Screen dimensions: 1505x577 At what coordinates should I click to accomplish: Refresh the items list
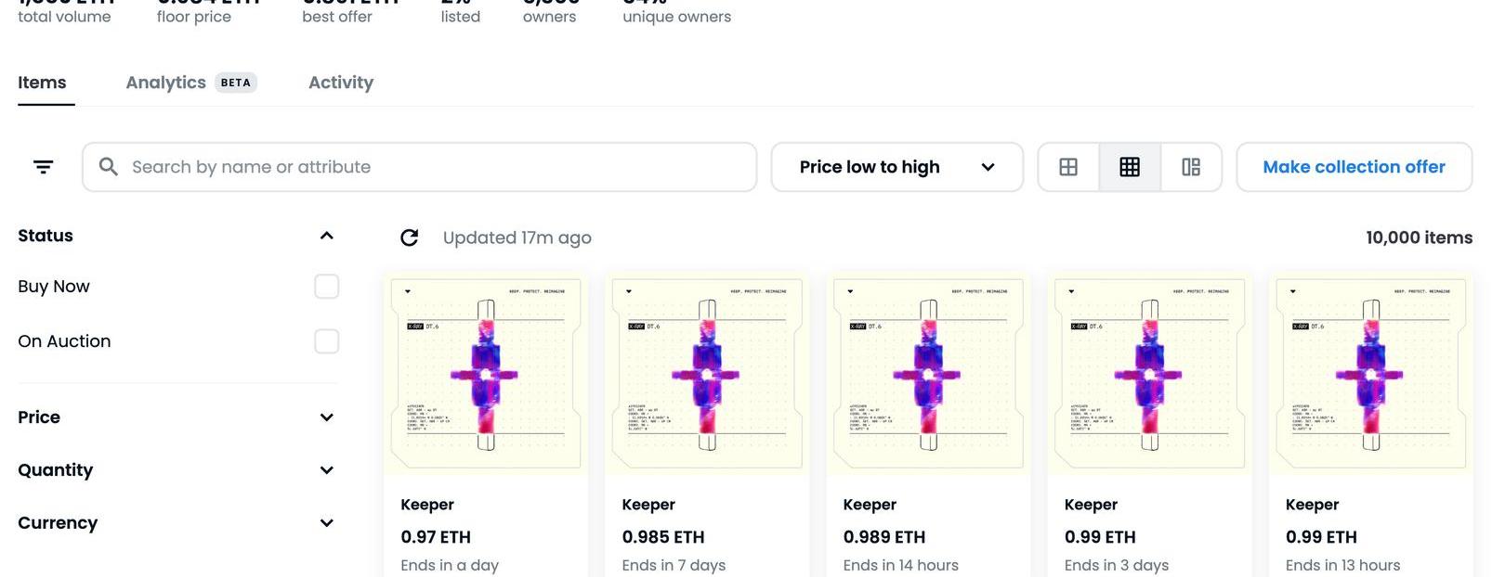409,238
